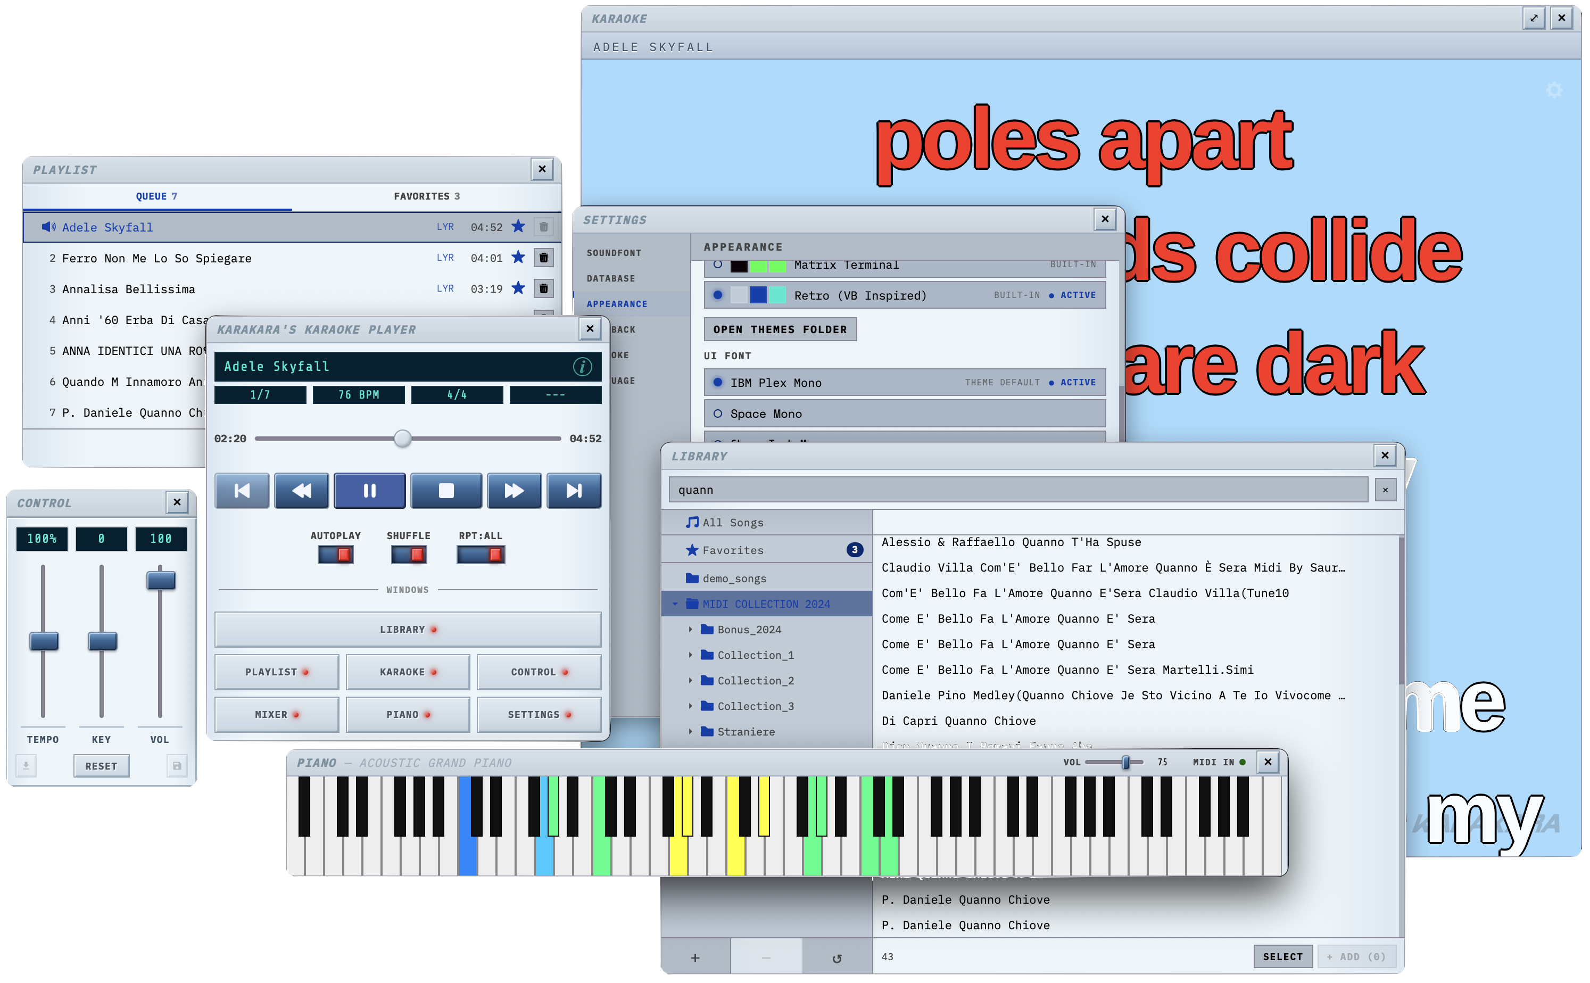Switch to the Queue tab in Playlist

coord(156,196)
